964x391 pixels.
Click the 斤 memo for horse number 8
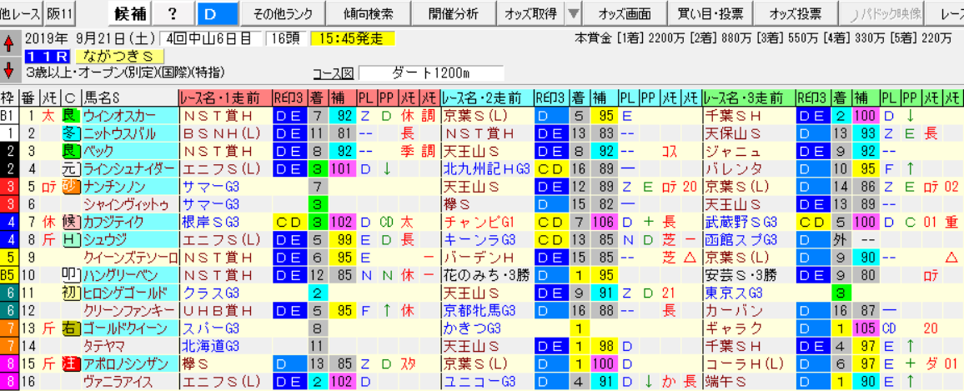49,240
